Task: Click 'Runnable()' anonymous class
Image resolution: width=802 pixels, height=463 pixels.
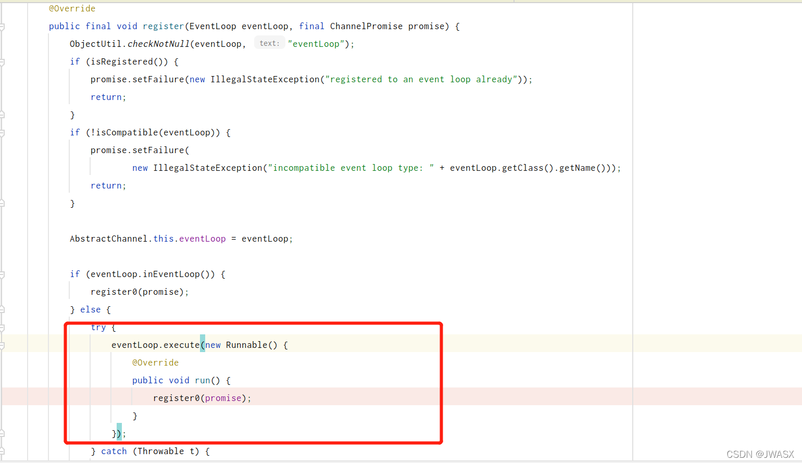Action: 252,345
